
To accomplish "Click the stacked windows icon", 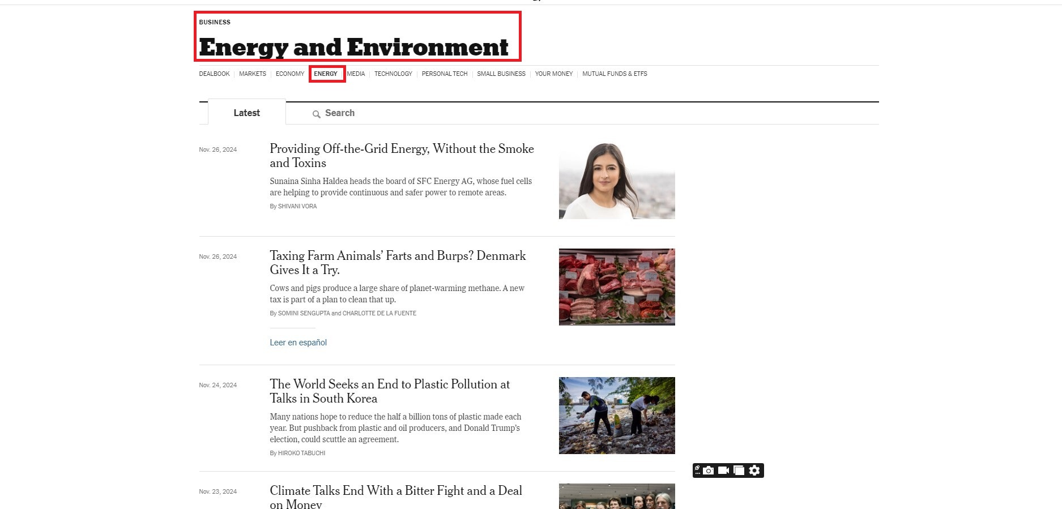I will pyautogui.click(x=739, y=470).
